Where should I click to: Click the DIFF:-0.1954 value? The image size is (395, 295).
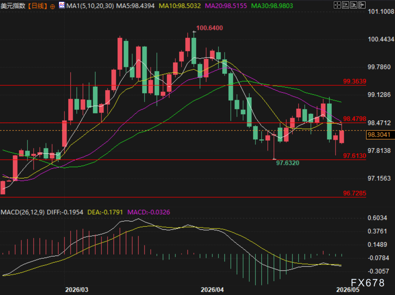click(65, 212)
